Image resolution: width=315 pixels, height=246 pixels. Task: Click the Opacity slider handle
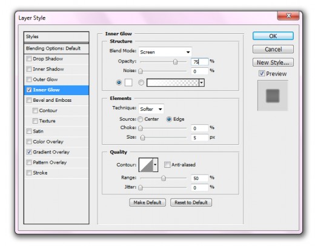pos(175,62)
